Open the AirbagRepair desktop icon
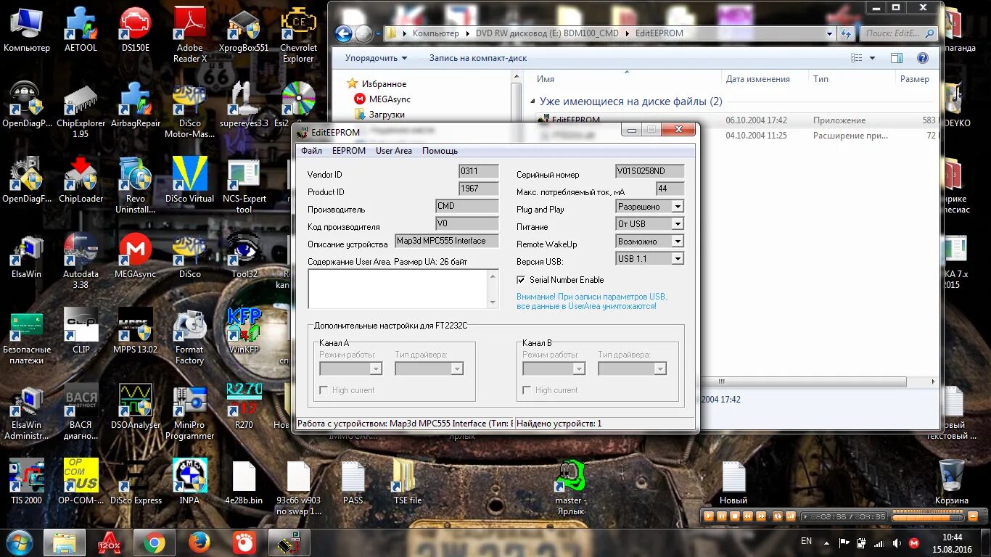The height and width of the screenshot is (557, 991). [136, 106]
